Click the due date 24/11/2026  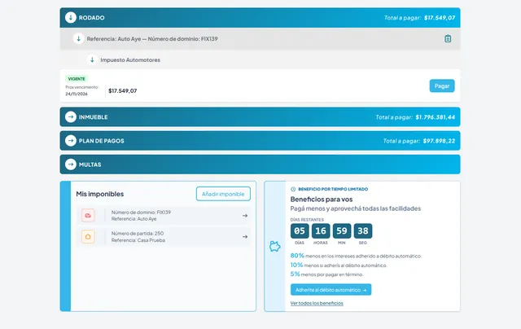pos(77,94)
